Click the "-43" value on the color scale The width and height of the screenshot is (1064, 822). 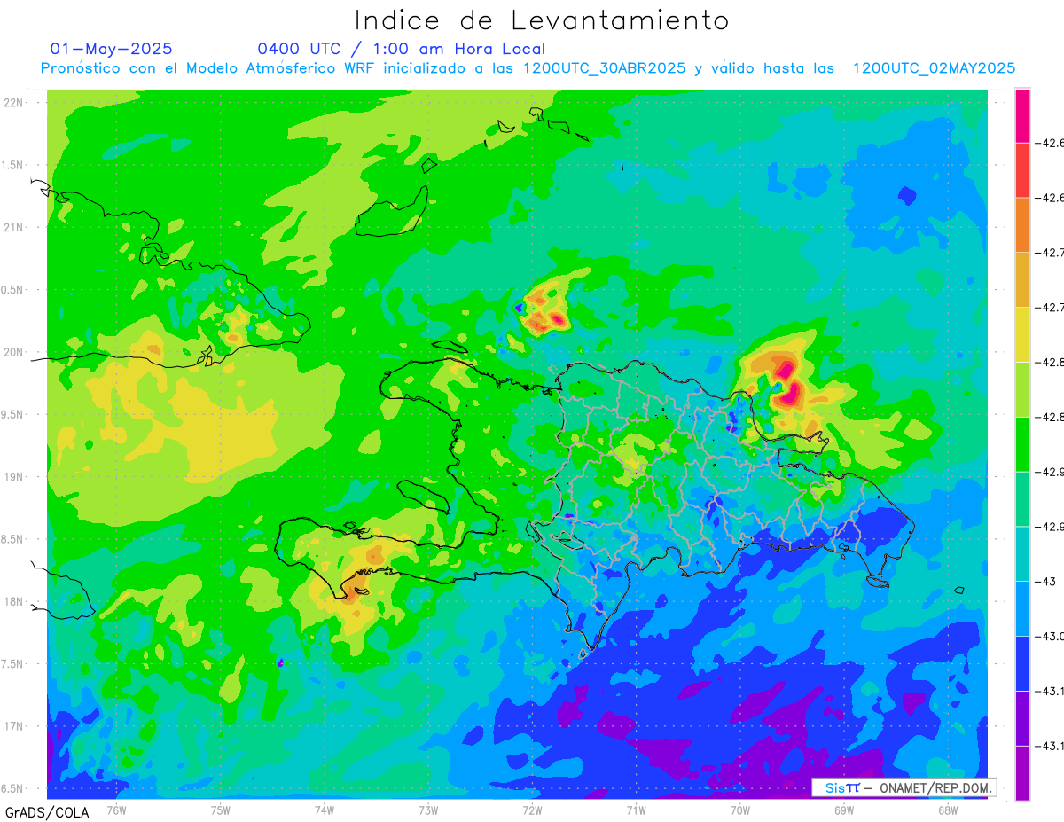coord(1046,582)
